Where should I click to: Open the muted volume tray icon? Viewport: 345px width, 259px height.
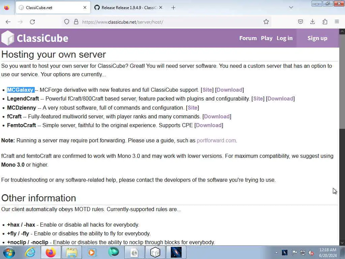(311, 253)
